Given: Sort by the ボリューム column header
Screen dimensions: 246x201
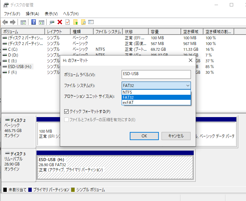Looking at the screenshot, I should (x=23, y=31).
